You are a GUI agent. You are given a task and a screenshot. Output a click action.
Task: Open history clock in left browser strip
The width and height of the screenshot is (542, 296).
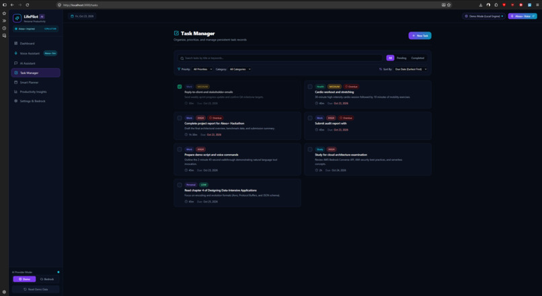[x=4, y=28]
